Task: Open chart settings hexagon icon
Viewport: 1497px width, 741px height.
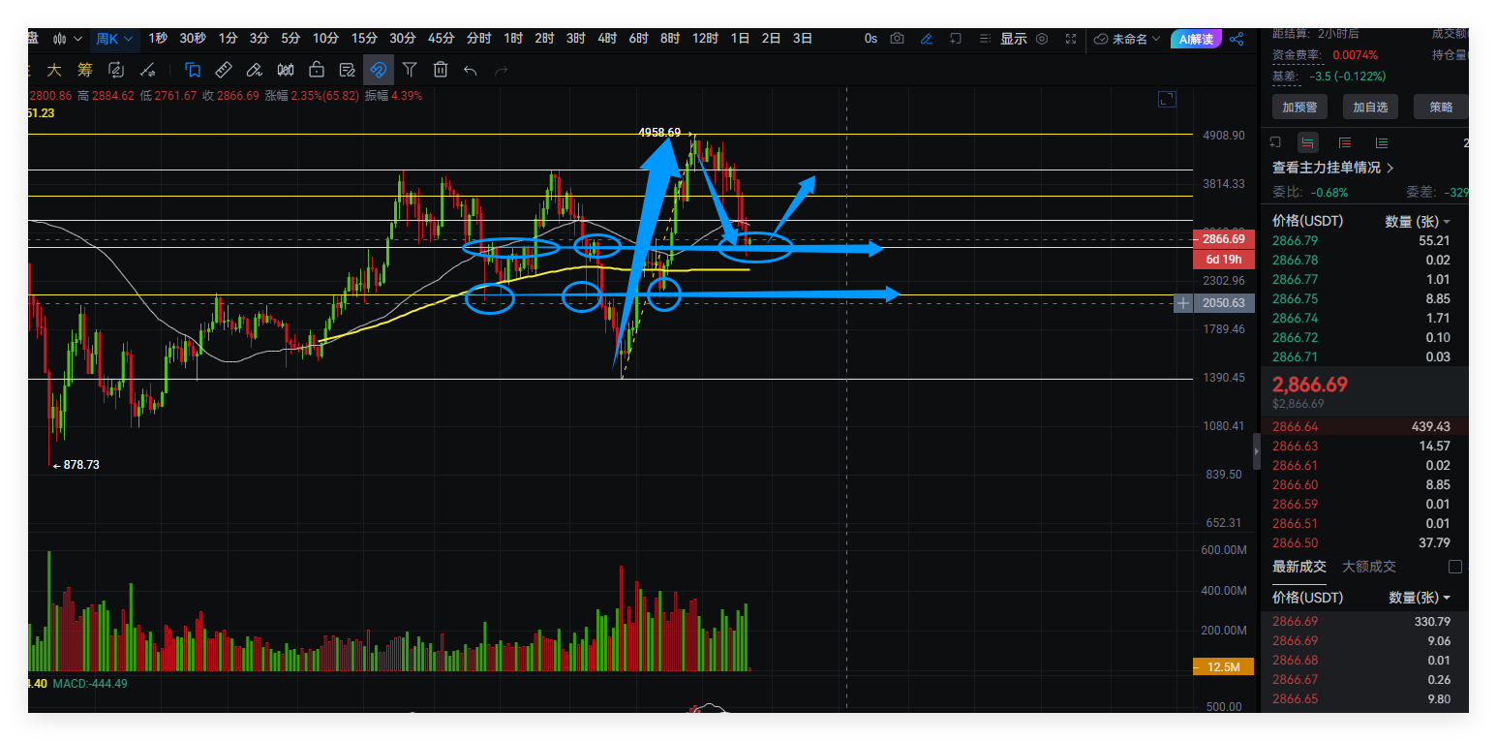Action: coord(1042,39)
